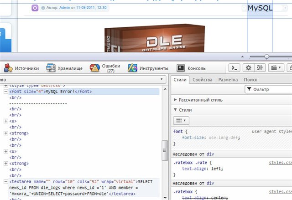The height and width of the screenshot is (200, 292).
Task: Click the text-align: left declaration
Action: click(x=203, y=169)
